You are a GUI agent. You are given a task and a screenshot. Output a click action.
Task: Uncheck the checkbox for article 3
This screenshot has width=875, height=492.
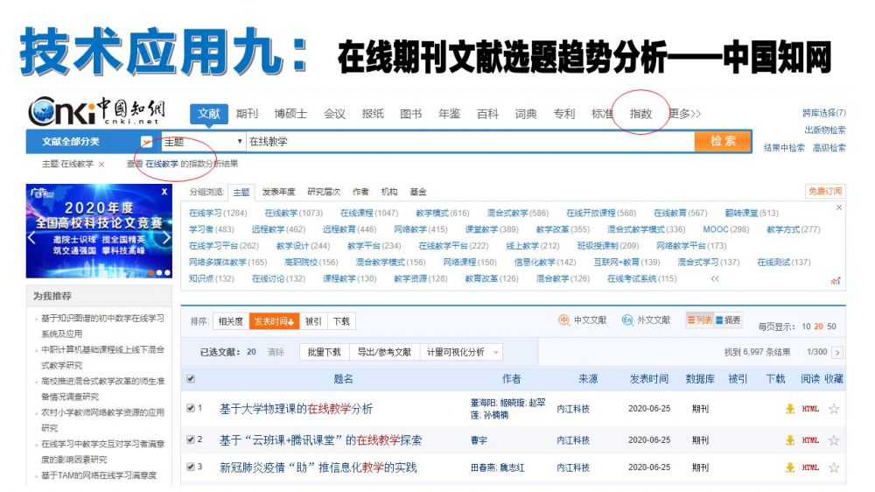[x=191, y=467]
